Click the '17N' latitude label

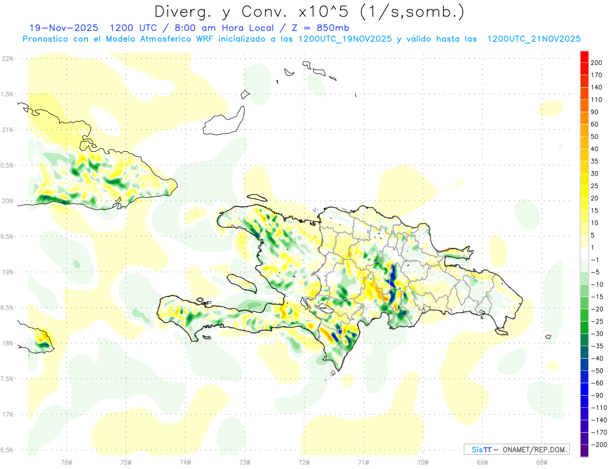(x=8, y=414)
